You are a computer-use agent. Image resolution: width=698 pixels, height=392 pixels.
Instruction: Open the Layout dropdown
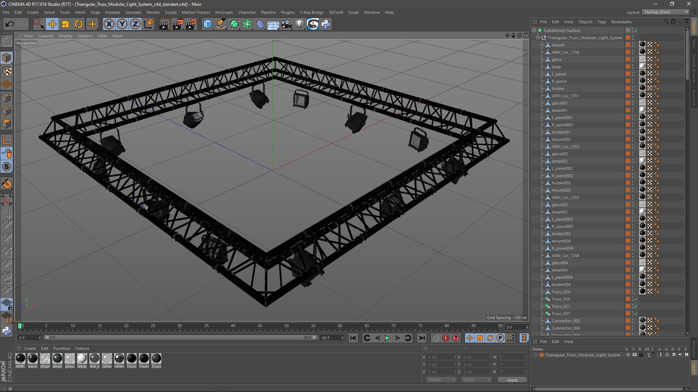coord(666,12)
